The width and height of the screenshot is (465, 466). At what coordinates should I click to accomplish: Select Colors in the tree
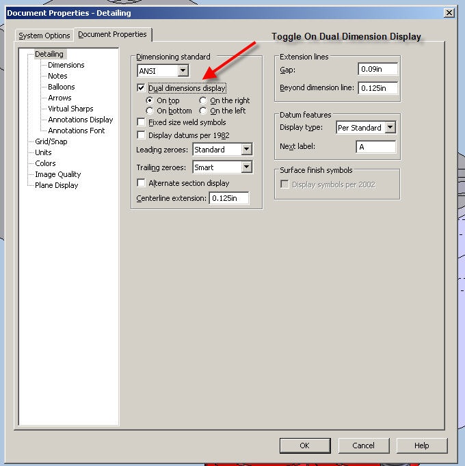pyautogui.click(x=45, y=163)
